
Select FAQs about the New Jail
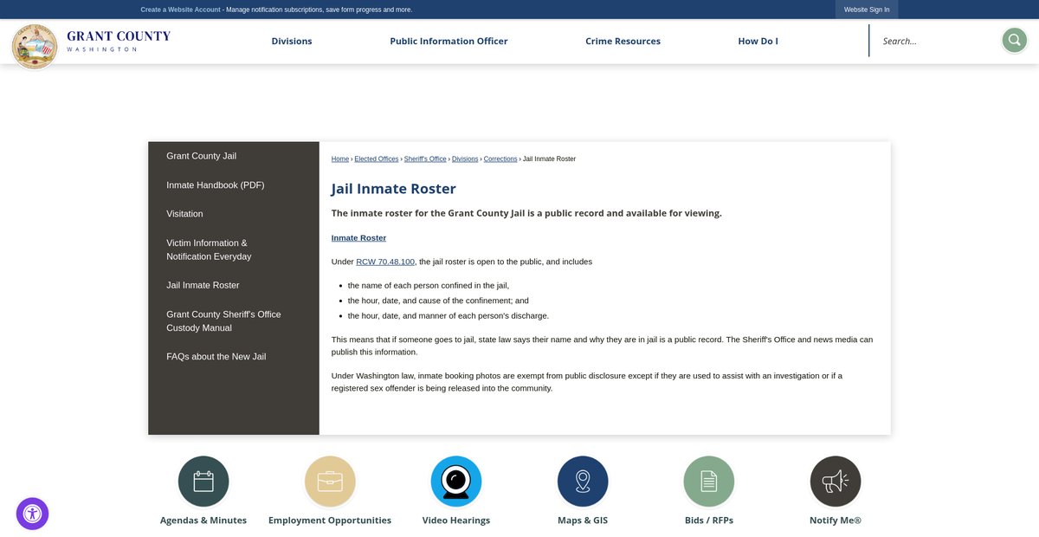[216, 357]
